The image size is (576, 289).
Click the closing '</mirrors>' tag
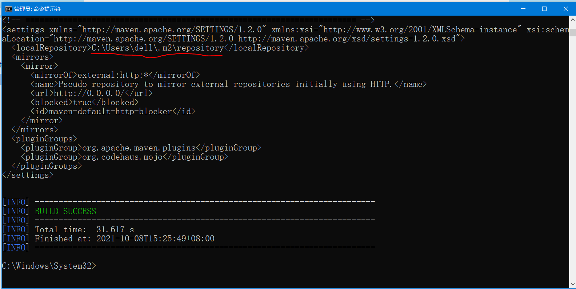[35, 129]
